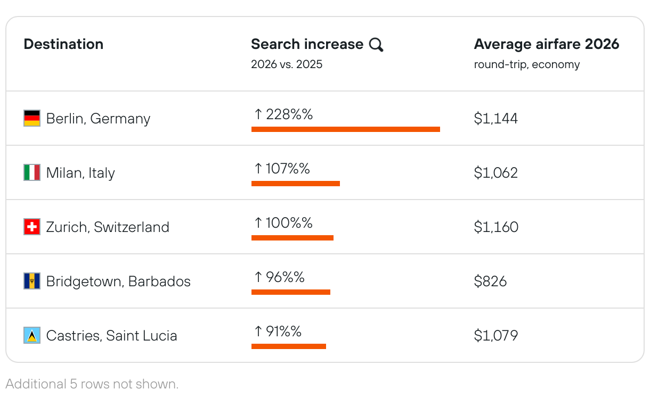
Task: Click Milan's orange search increase bar
Action: point(295,184)
